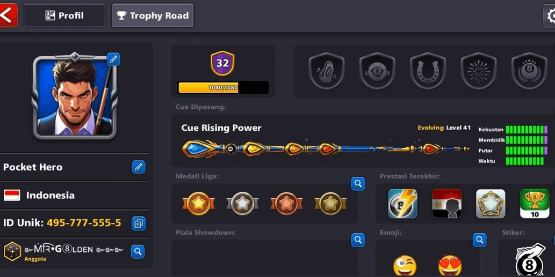Open the Emoji magnifier

479,240
